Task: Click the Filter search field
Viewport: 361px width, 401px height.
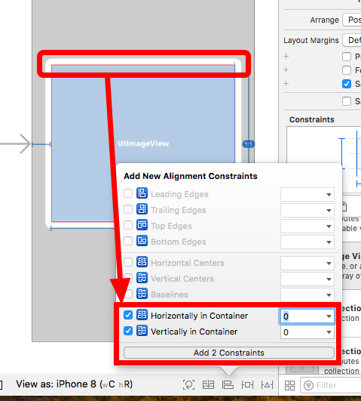Action: point(331,385)
